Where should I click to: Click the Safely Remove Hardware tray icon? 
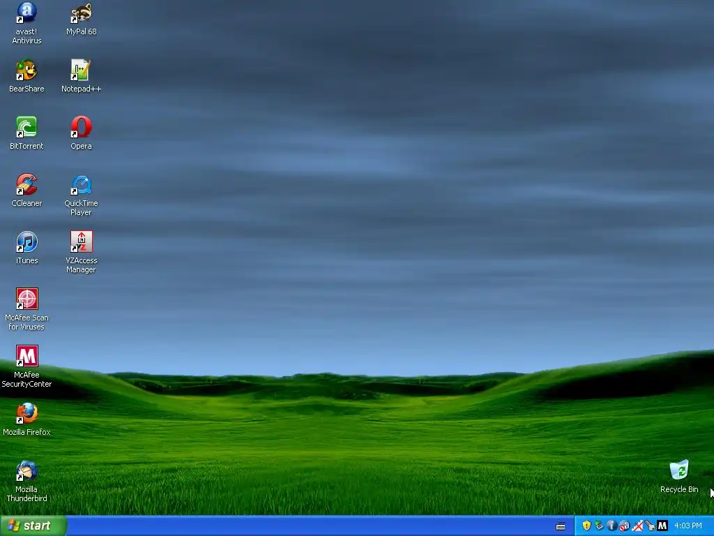599,526
